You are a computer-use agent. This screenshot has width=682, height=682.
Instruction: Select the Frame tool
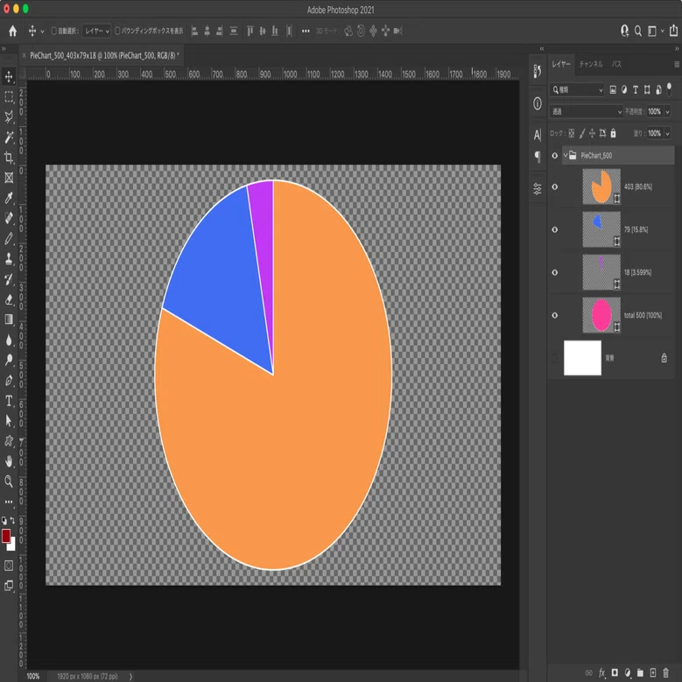pos(9,178)
